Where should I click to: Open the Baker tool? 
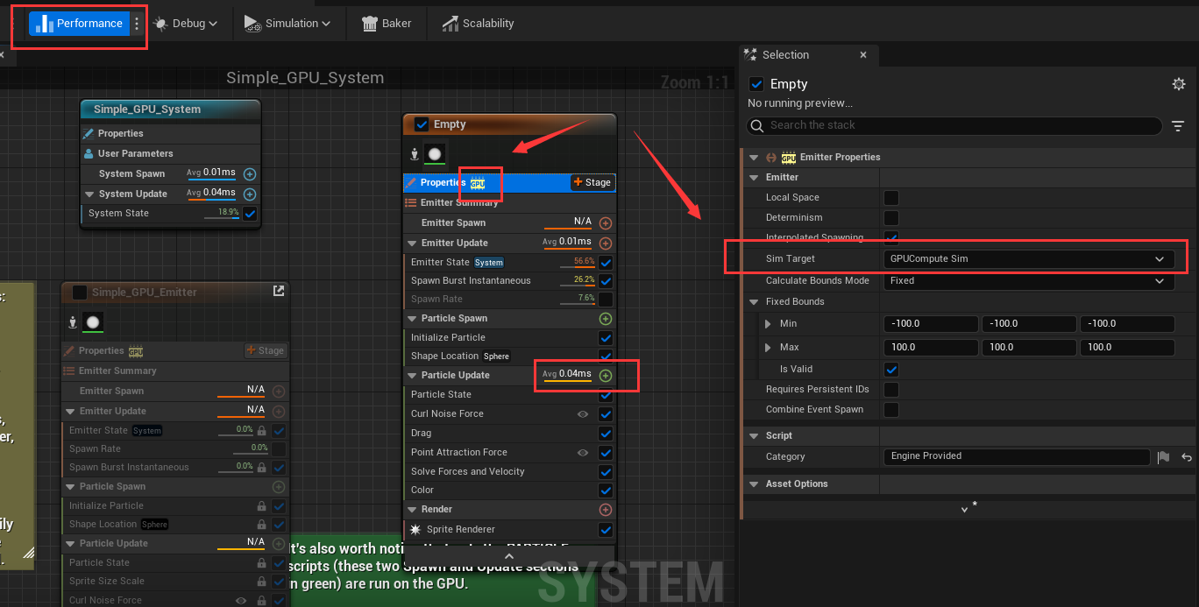386,24
